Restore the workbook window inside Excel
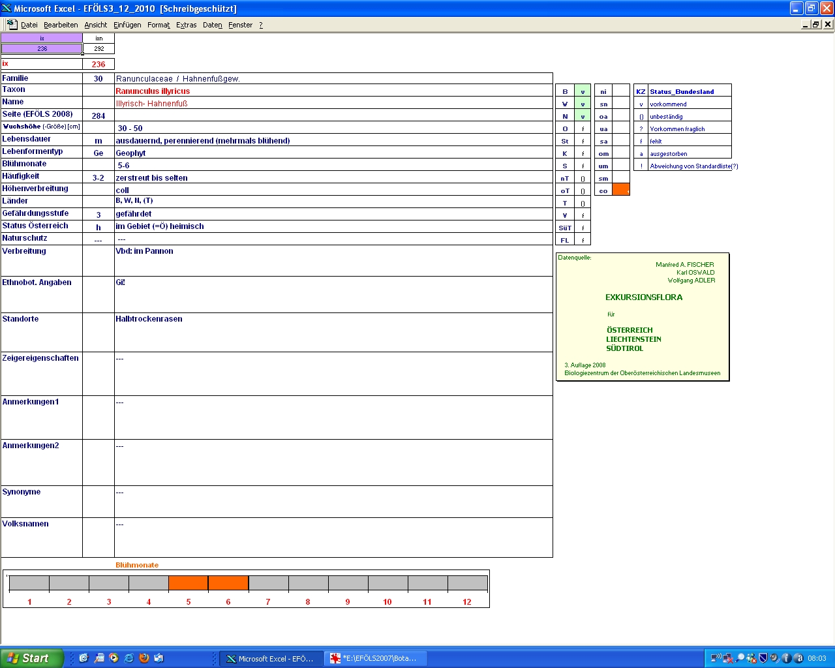 (816, 24)
